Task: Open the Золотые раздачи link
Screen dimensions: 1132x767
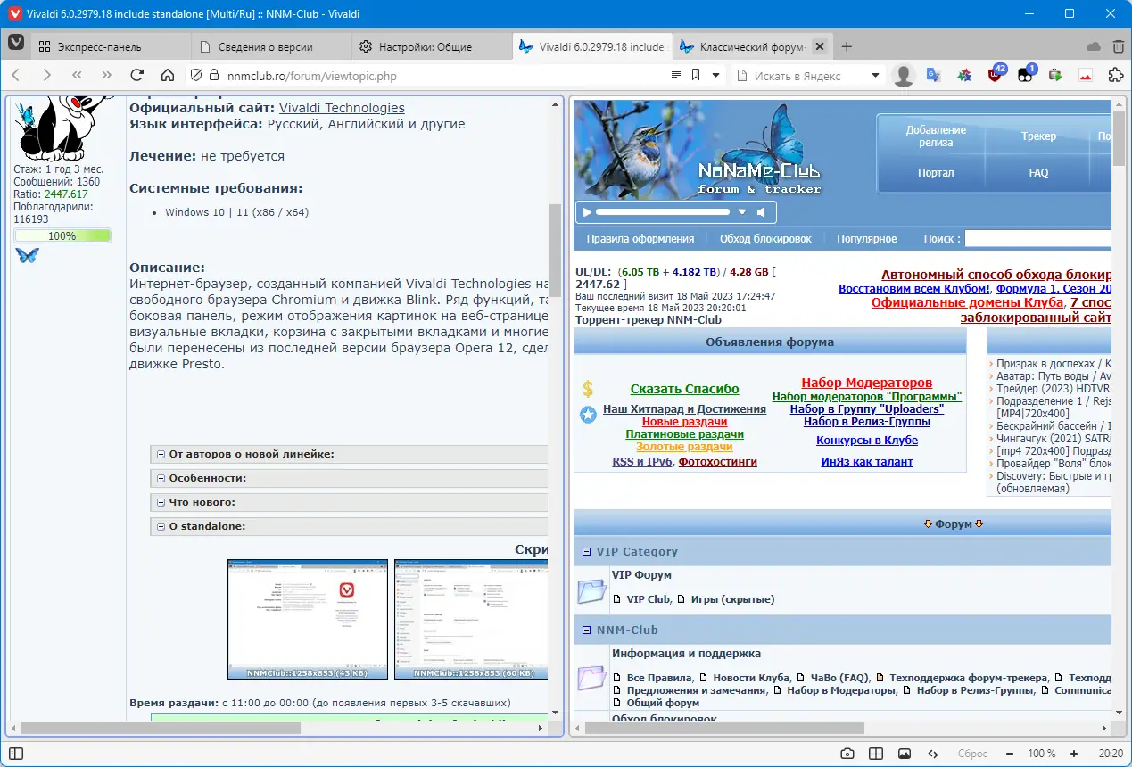Action: pyautogui.click(x=684, y=447)
